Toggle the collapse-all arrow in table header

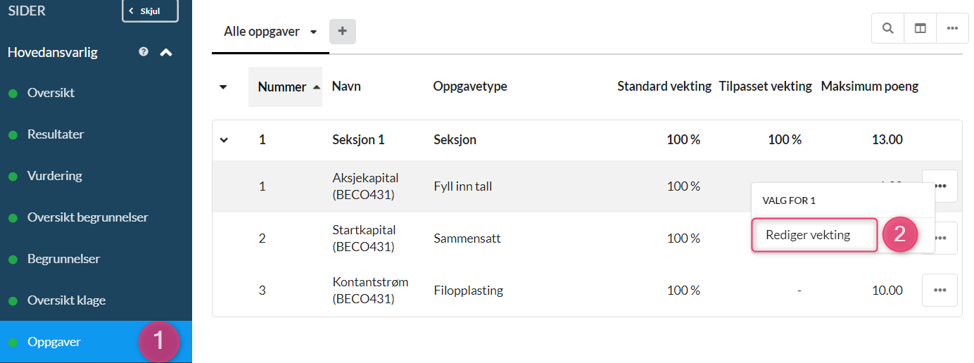pyautogui.click(x=223, y=87)
